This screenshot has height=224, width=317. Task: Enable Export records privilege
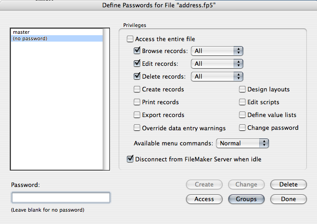[137, 115]
